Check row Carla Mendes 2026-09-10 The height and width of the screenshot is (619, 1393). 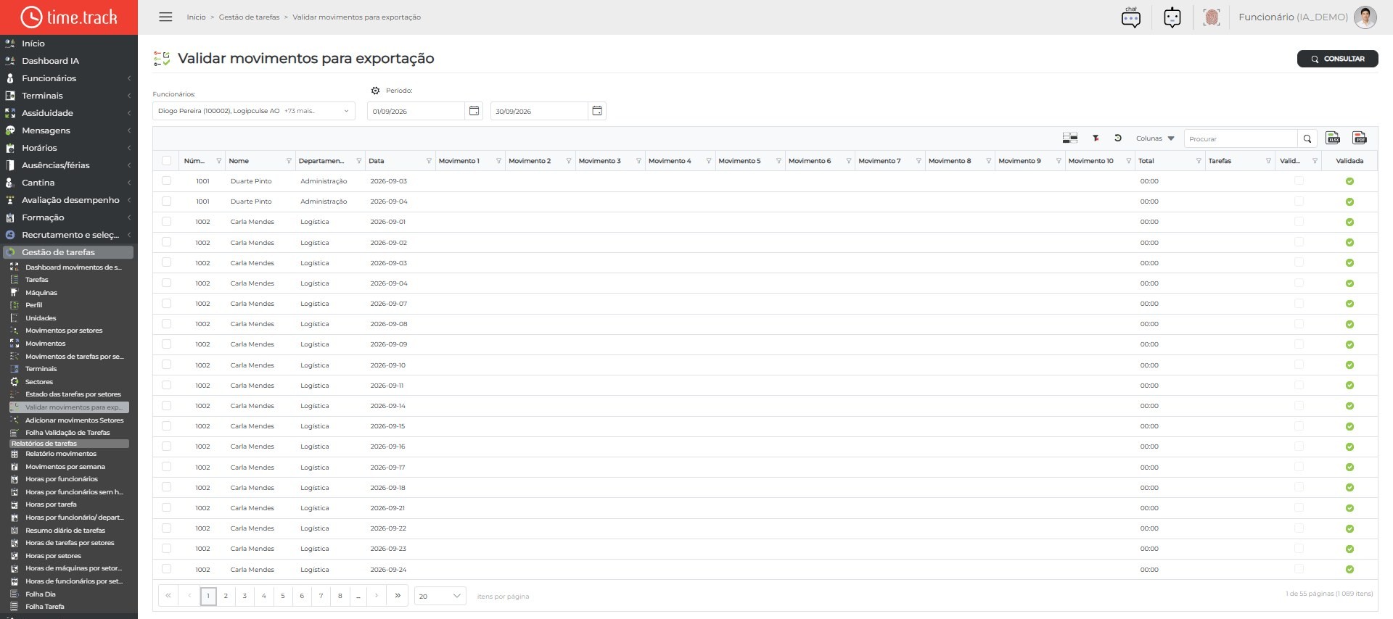[x=167, y=365]
